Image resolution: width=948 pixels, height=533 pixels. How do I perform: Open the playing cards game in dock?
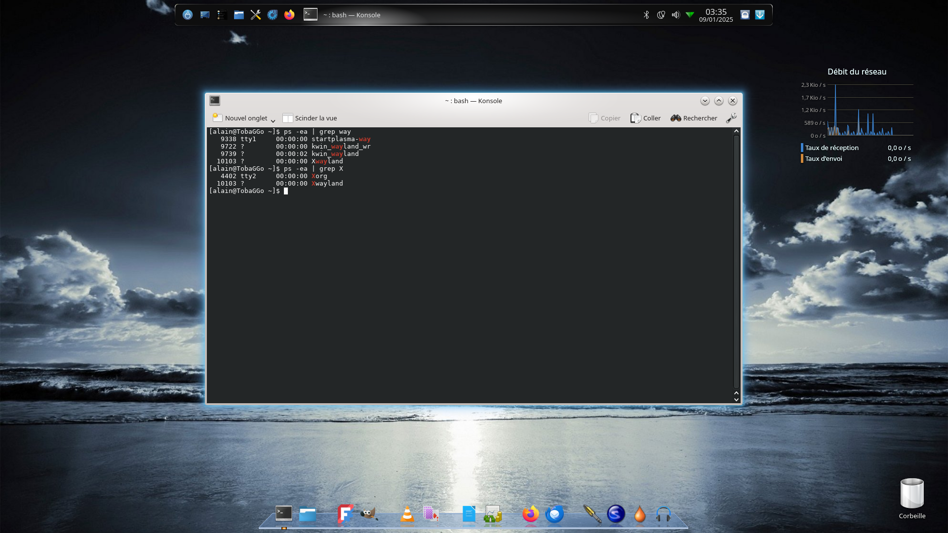click(431, 514)
